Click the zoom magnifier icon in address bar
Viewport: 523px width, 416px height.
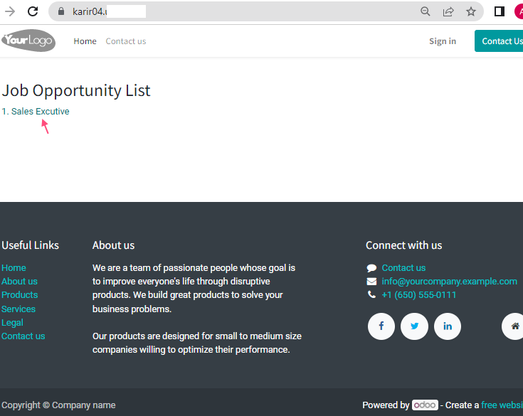(425, 11)
